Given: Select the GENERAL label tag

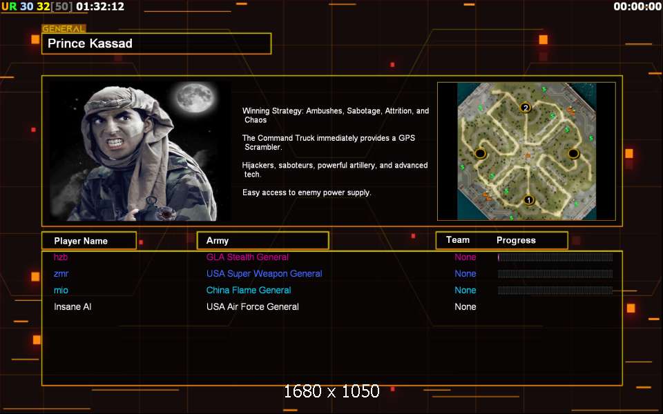Looking at the screenshot, I should [64, 29].
